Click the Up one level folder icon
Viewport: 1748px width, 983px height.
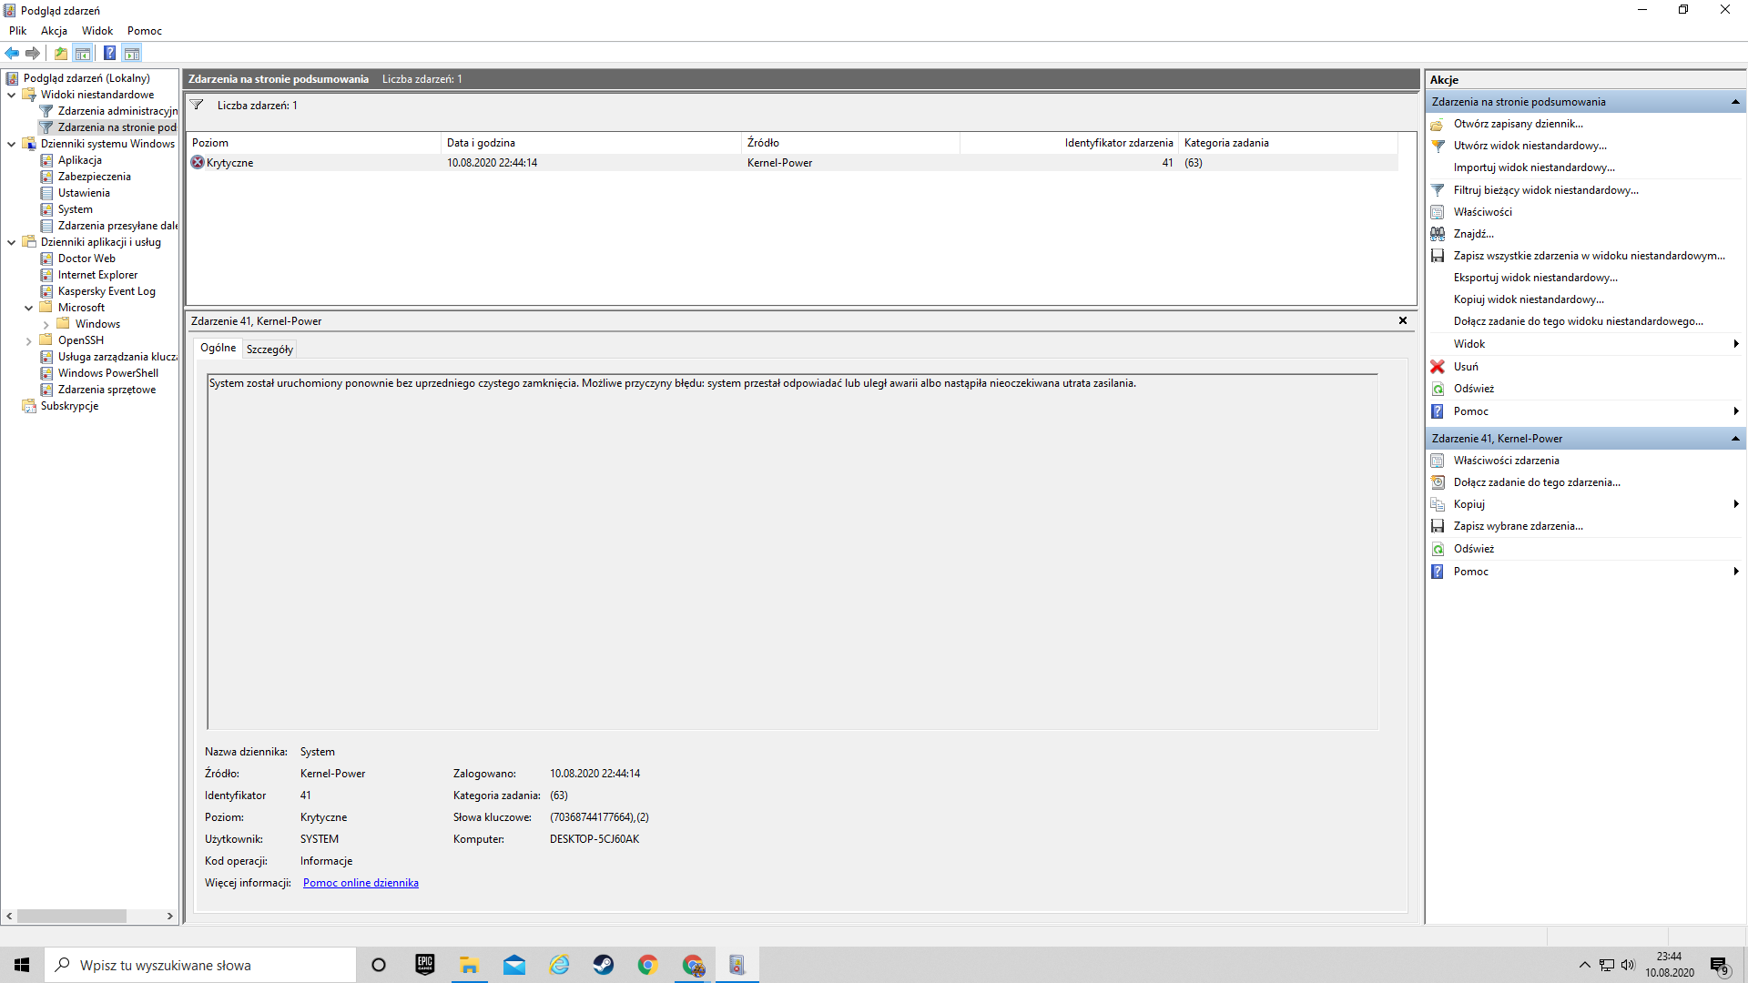[61, 53]
